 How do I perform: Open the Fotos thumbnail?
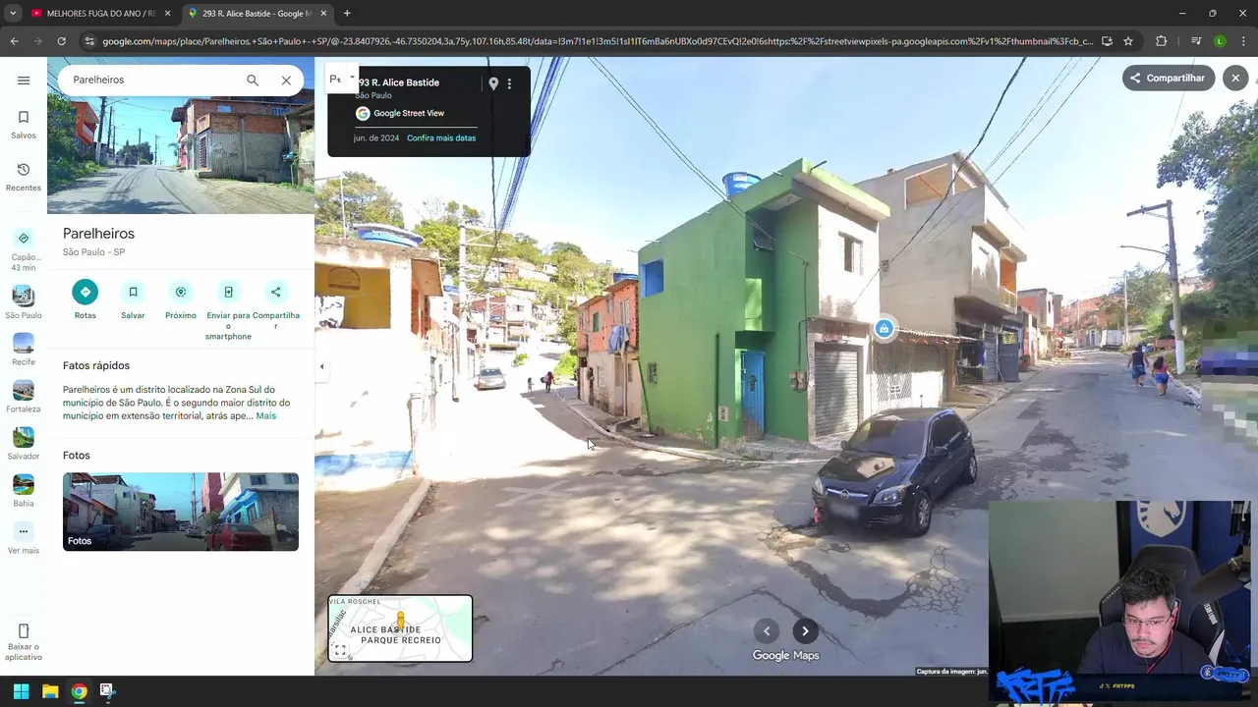(181, 512)
